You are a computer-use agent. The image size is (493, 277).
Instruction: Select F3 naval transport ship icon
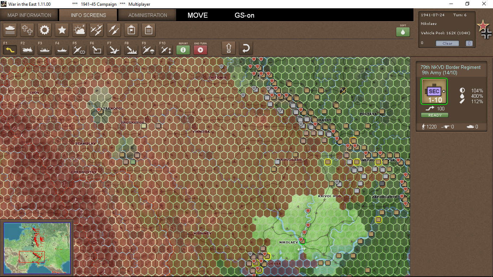tap(45, 50)
